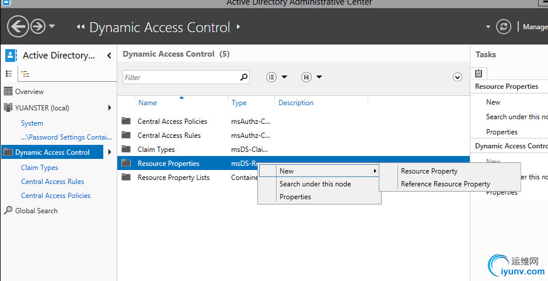Select the YUANSTER (local) node
The height and width of the screenshot is (281, 548).
(x=42, y=107)
